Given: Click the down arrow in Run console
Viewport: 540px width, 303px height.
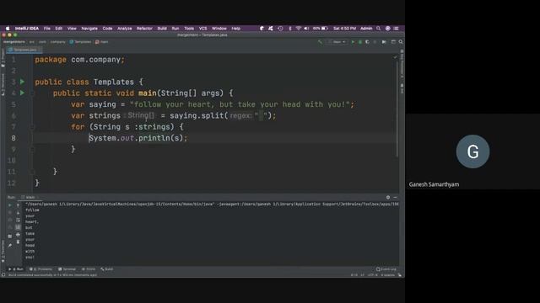Looking at the screenshot, I should pyautogui.click(x=18, y=213).
